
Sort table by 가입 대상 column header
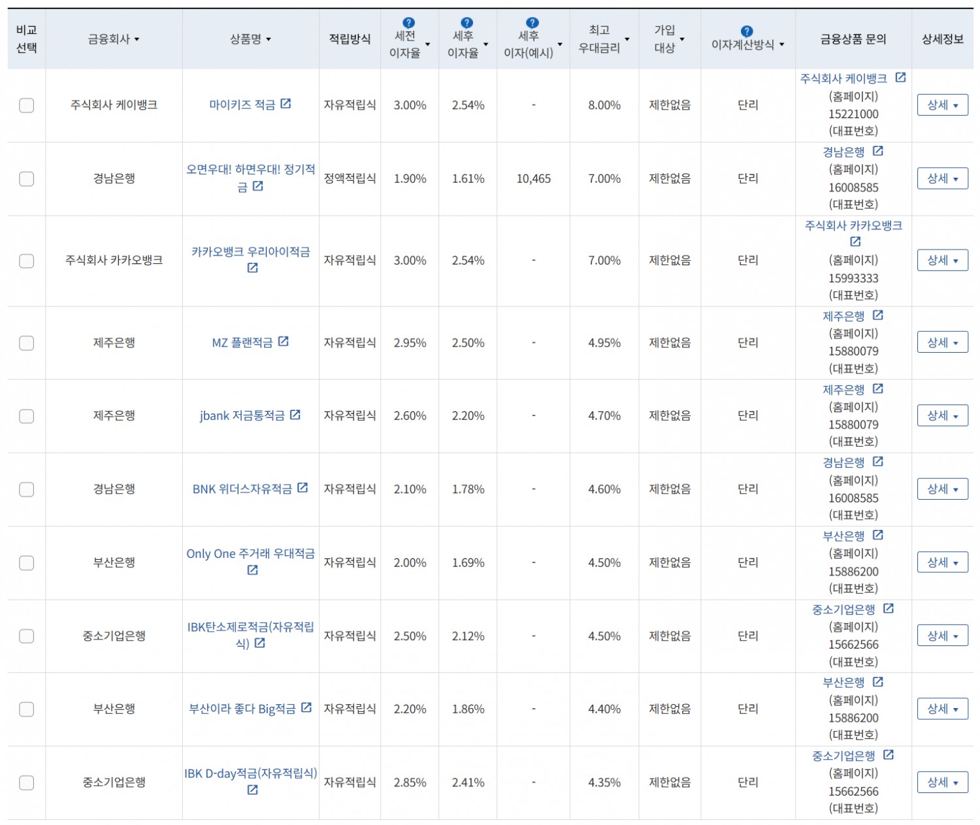tap(669, 39)
